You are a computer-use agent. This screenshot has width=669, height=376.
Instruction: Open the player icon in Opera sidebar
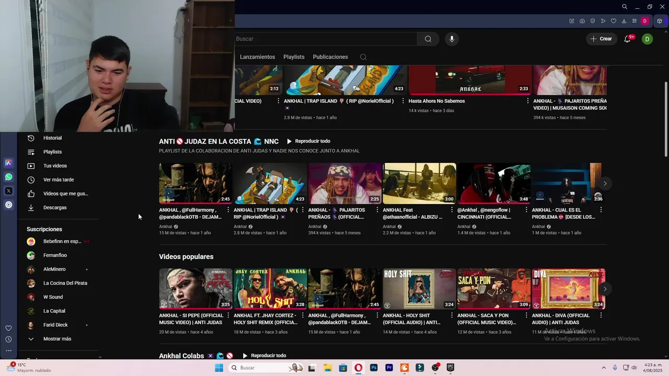(x=8, y=205)
